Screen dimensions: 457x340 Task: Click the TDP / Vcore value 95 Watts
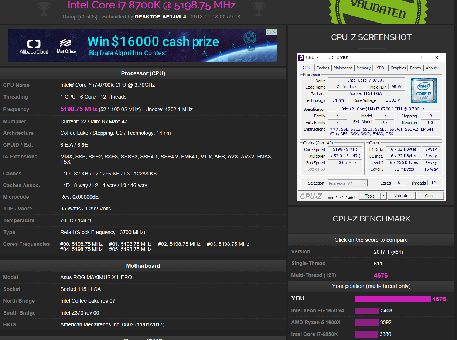coord(86,209)
